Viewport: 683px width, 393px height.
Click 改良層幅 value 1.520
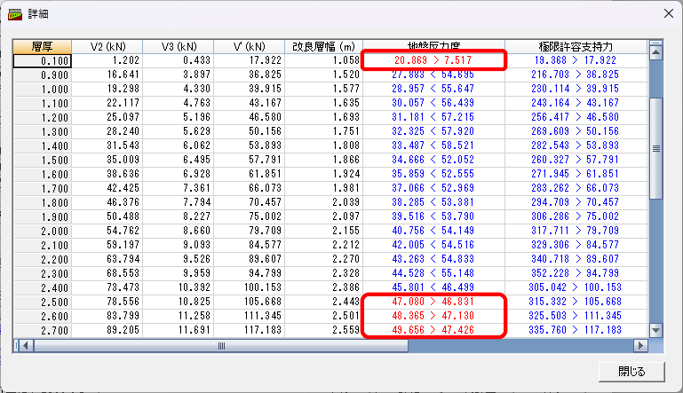point(323,75)
